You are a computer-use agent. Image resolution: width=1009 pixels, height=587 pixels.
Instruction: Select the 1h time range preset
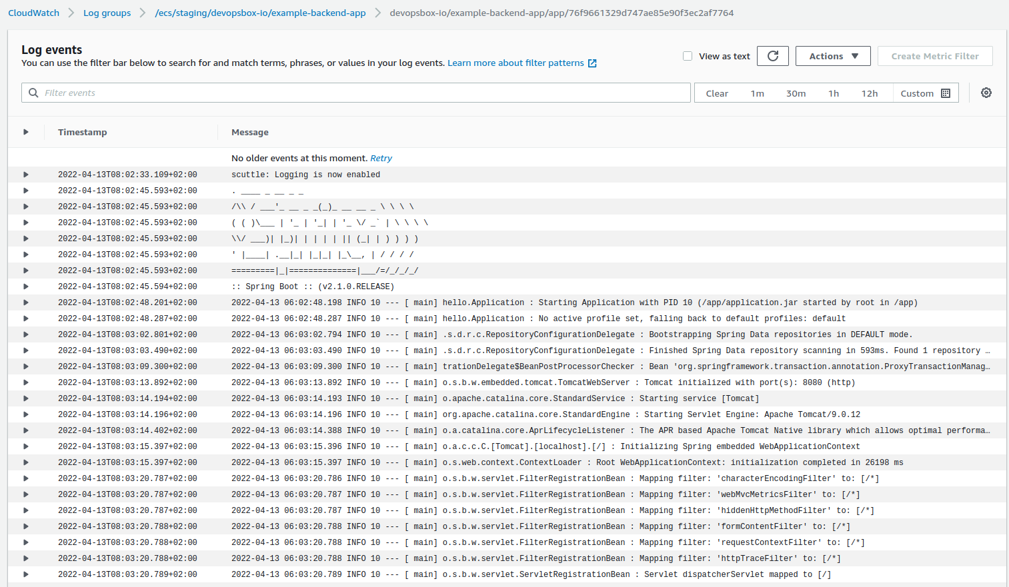pyautogui.click(x=833, y=93)
